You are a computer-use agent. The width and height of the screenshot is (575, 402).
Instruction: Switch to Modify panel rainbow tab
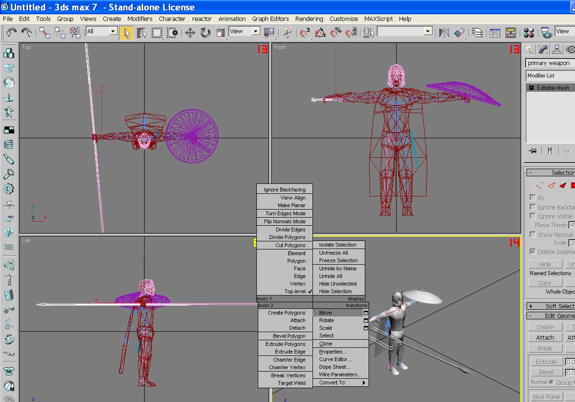(544, 49)
